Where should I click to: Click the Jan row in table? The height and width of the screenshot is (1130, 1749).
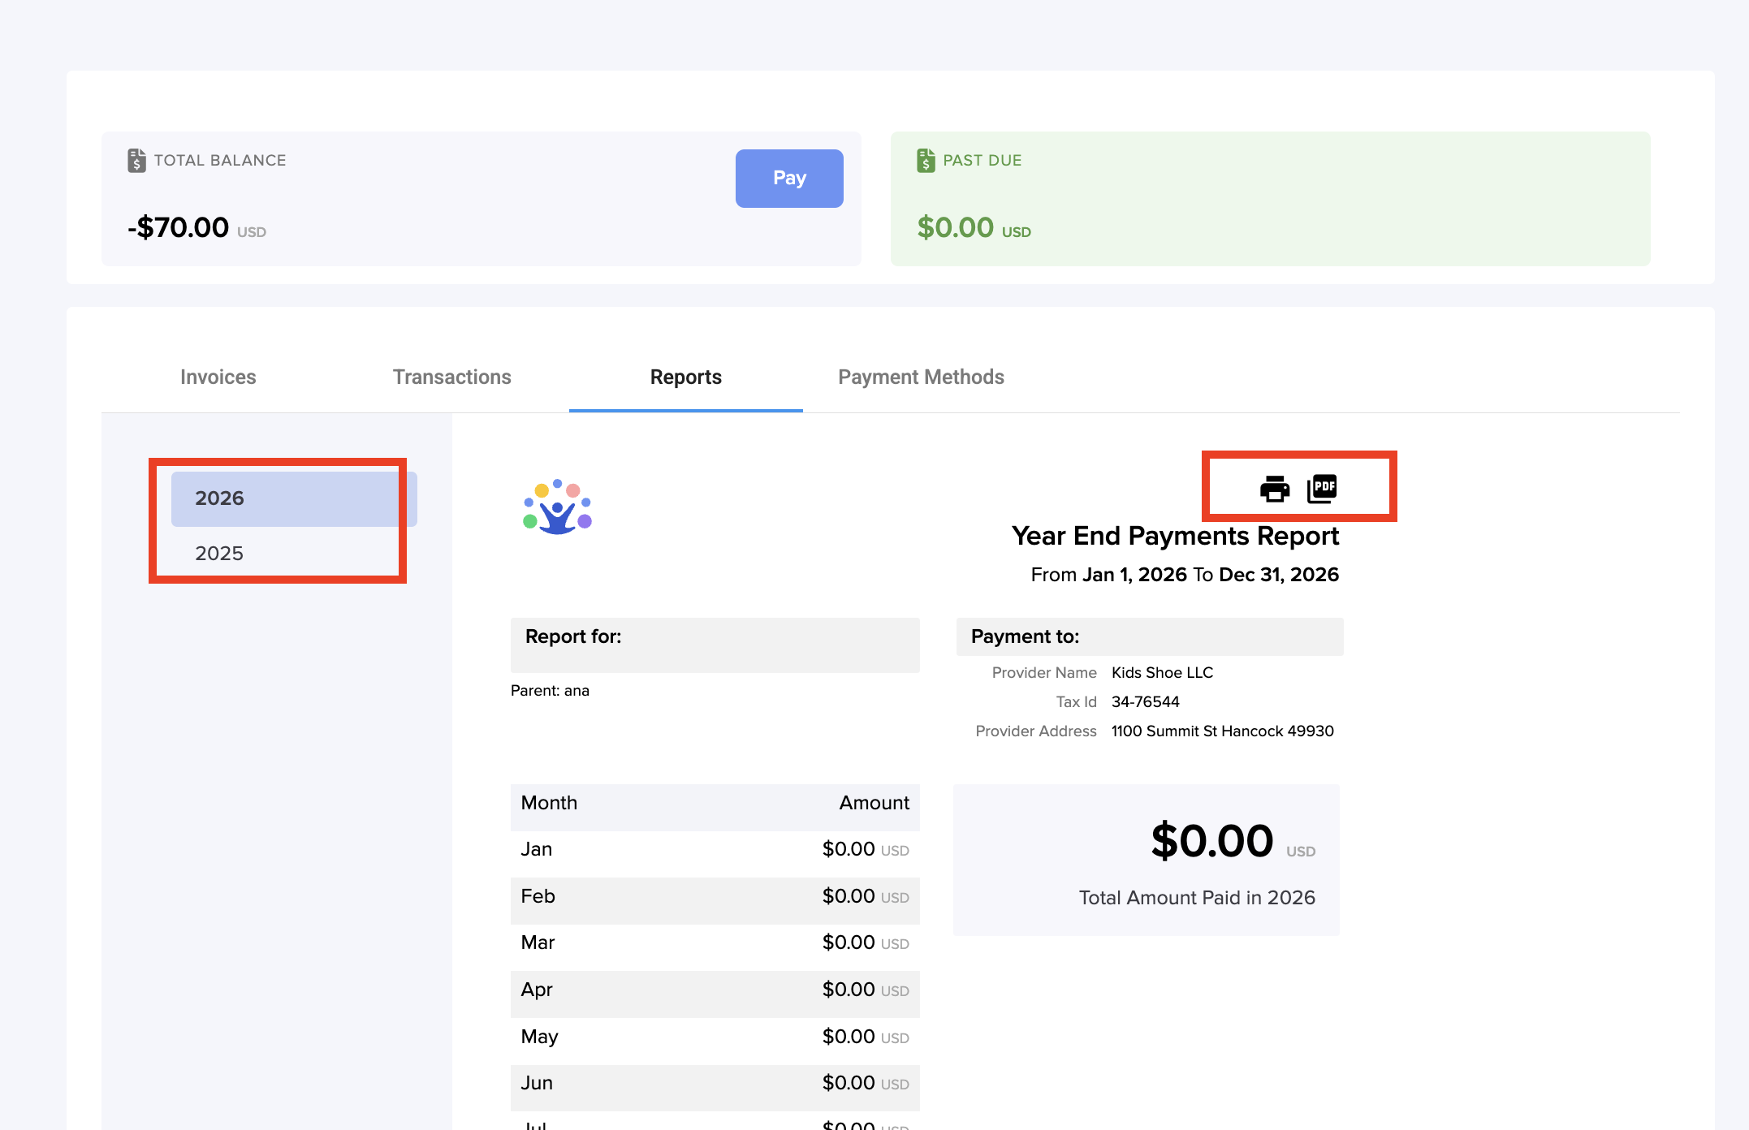click(714, 850)
